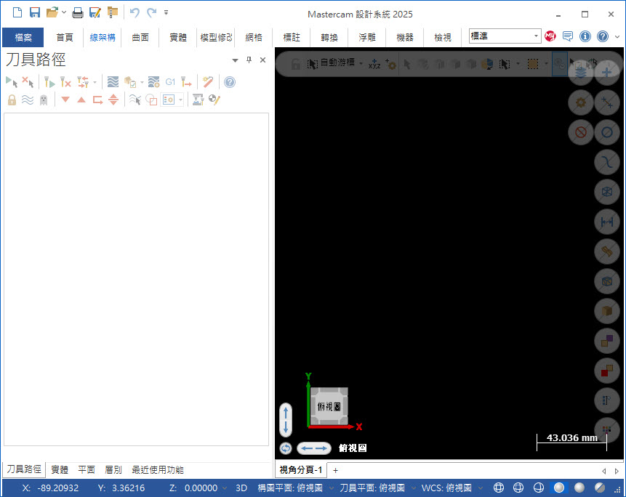This screenshot has width=626, height=497.
Task: Open the X,Y,Z fast point entry
Action: coord(374,63)
